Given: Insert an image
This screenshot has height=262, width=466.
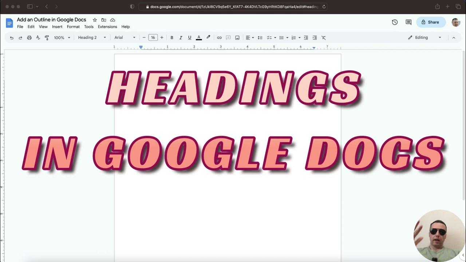Looking at the screenshot, I should coord(237,37).
